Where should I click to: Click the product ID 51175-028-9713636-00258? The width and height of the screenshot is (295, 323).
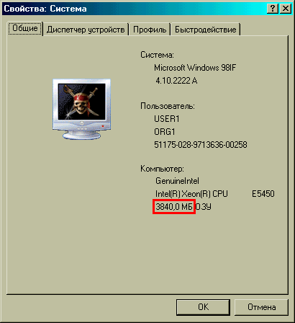tap(201, 145)
